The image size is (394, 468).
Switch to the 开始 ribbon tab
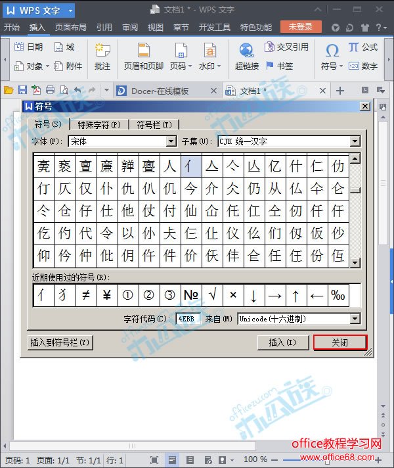[x=12, y=27]
